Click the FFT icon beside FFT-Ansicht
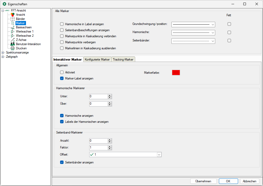The image size is (263, 186). 7,10
